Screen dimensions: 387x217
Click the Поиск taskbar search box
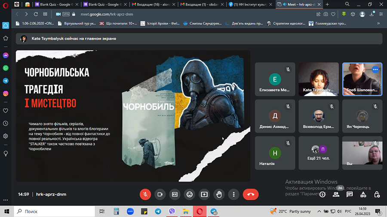point(54,211)
